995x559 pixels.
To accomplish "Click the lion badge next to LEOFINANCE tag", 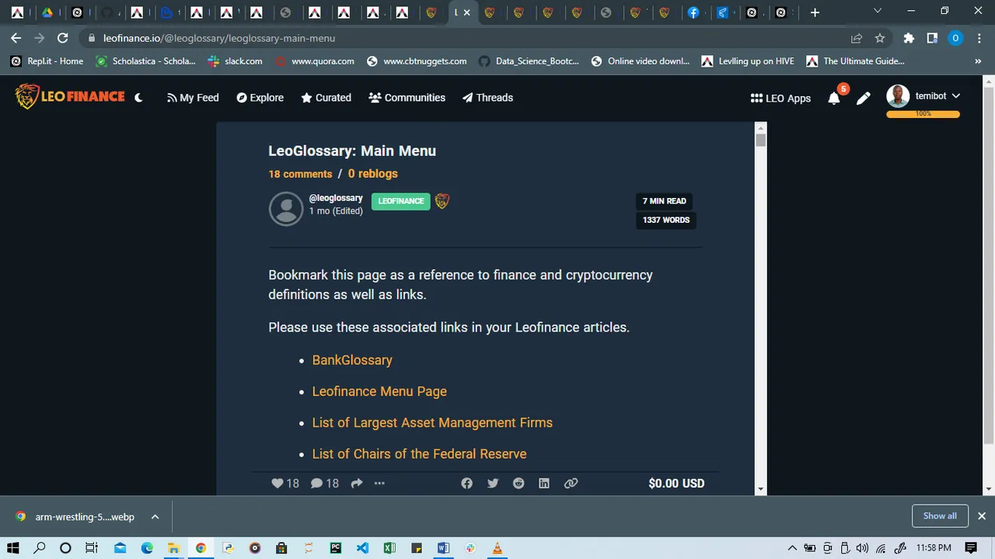I will 442,201.
